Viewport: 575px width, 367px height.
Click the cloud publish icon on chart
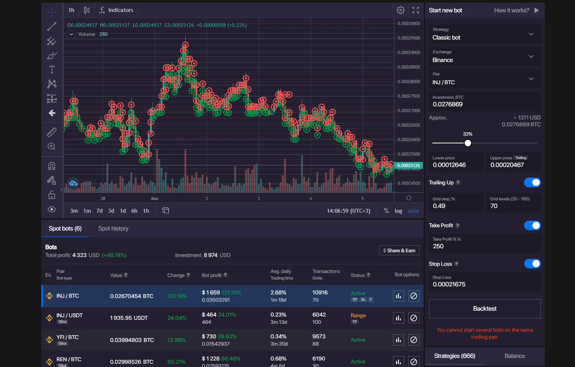73,183
